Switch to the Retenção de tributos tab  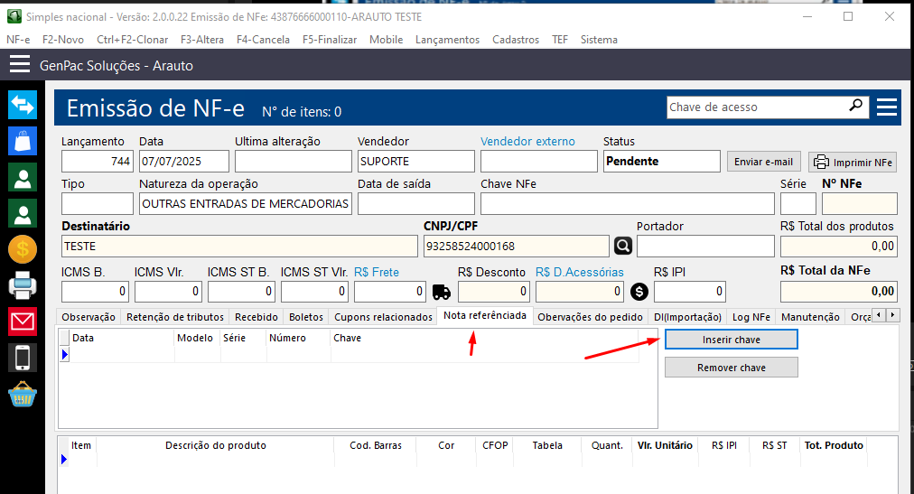(175, 317)
